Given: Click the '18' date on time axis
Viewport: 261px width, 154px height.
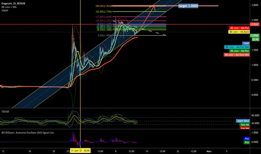Looking at the screenshot, I should coord(30,151).
